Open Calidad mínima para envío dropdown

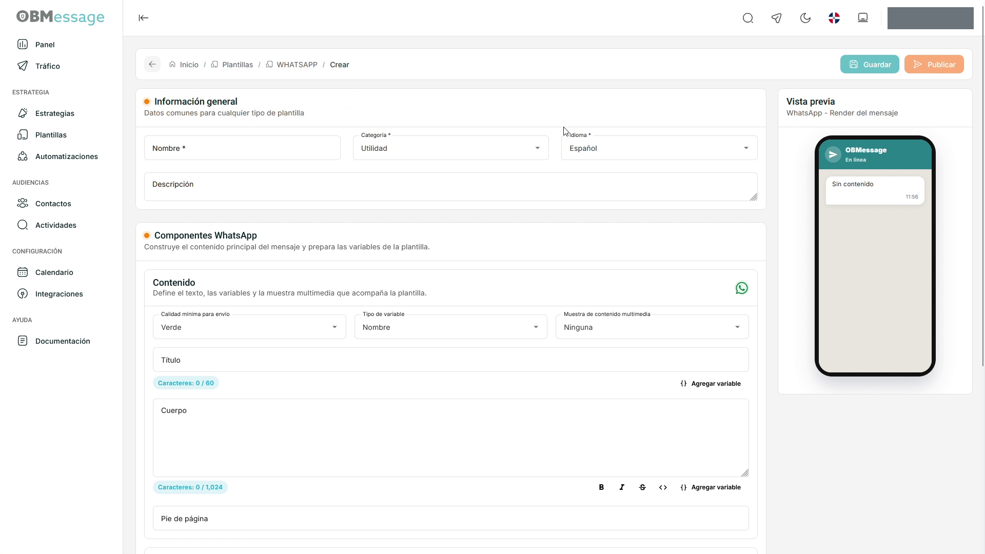(249, 327)
